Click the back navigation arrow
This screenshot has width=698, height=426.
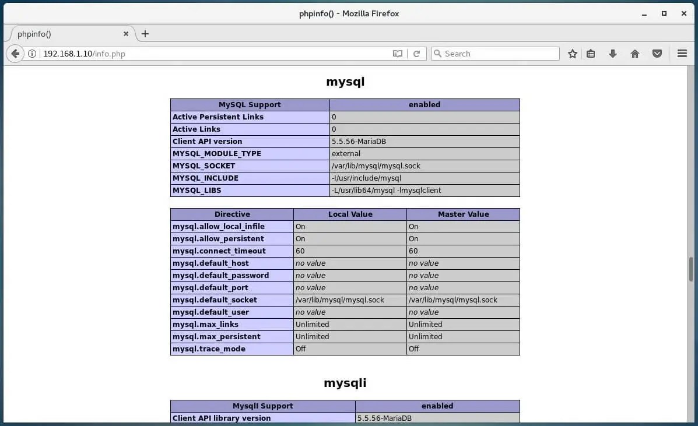tap(15, 54)
